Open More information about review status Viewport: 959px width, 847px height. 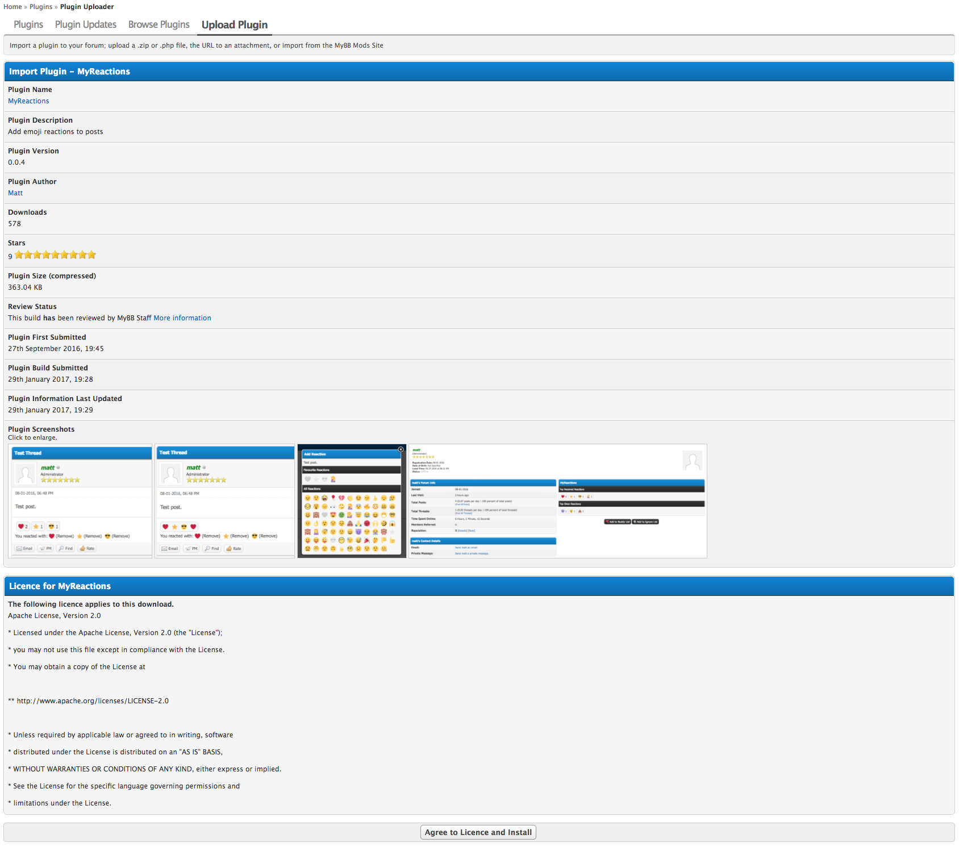click(x=182, y=318)
